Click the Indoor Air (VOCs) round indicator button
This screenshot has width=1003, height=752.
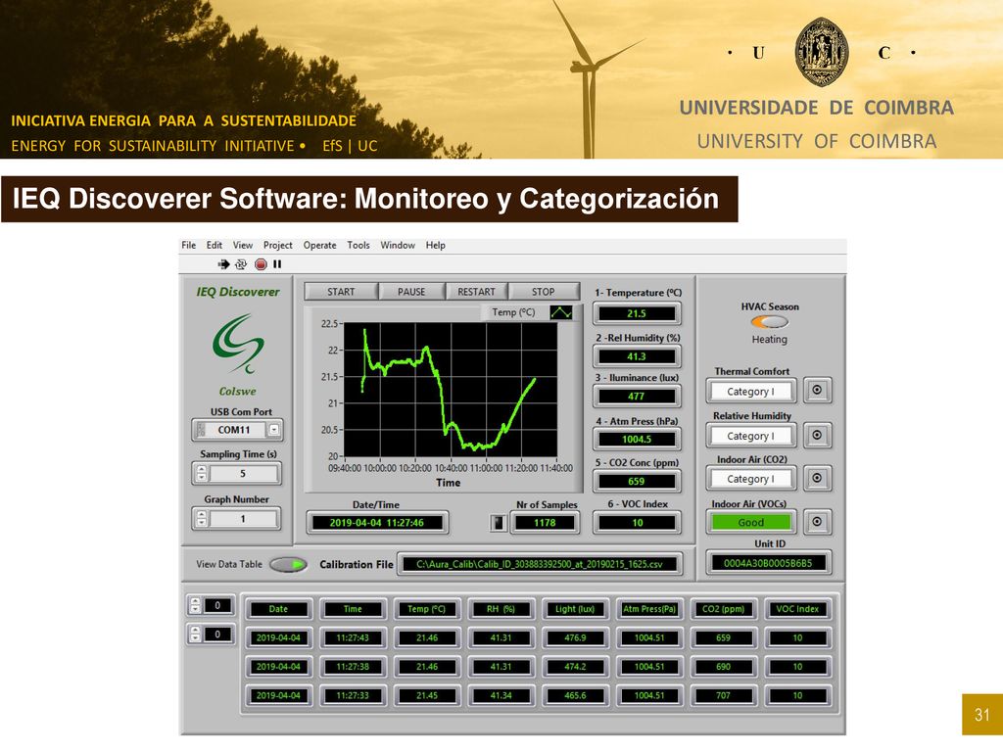pos(817,521)
